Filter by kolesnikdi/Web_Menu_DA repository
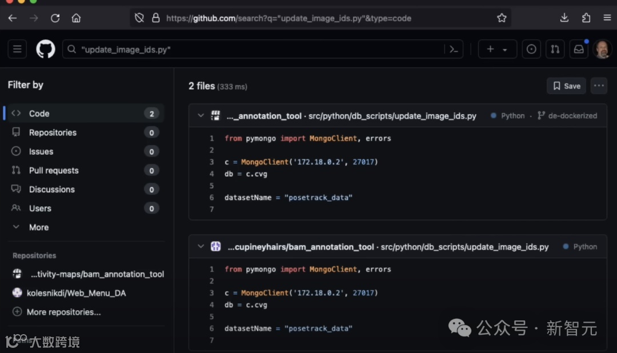The width and height of the screenshot is (617, 353). [x=69, y=293]
